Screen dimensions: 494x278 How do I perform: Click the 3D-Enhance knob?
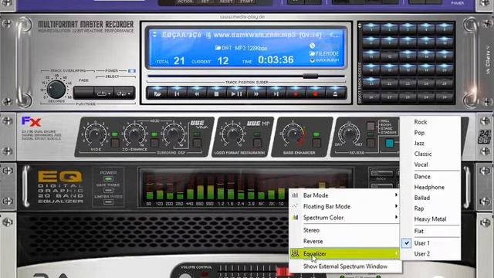(134, 134)
